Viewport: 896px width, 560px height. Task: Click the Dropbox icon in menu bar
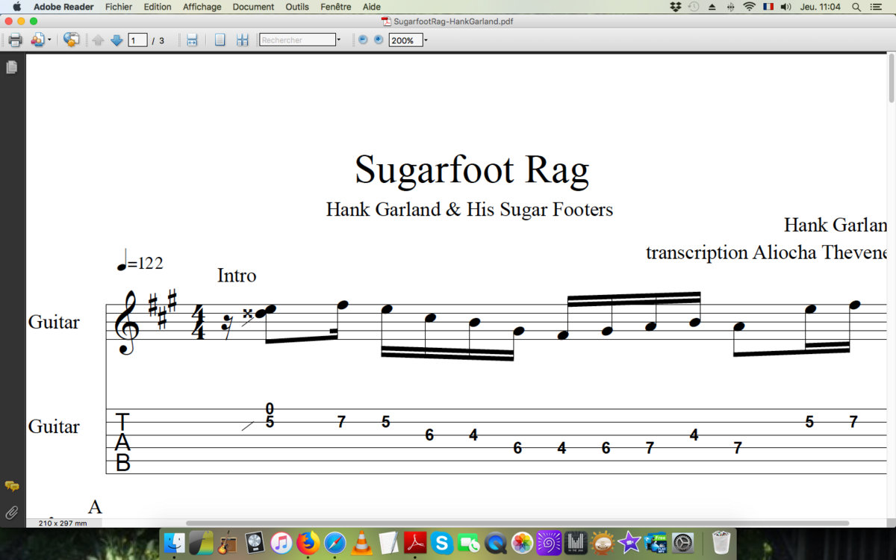(676, 7)
